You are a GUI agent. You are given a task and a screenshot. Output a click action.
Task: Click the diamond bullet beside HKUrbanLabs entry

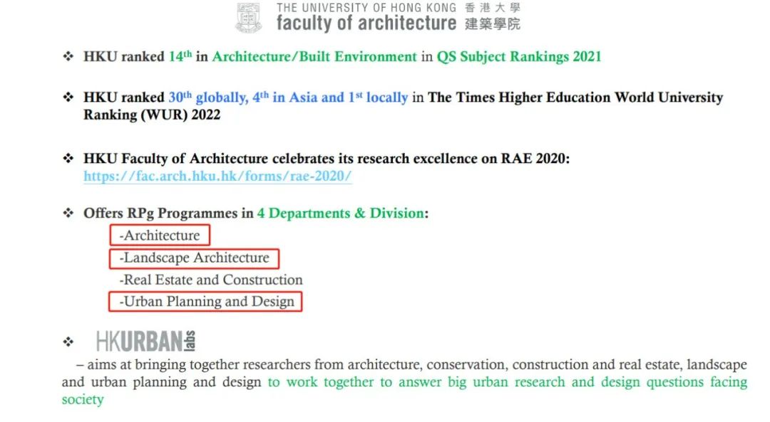pos(68,339)
